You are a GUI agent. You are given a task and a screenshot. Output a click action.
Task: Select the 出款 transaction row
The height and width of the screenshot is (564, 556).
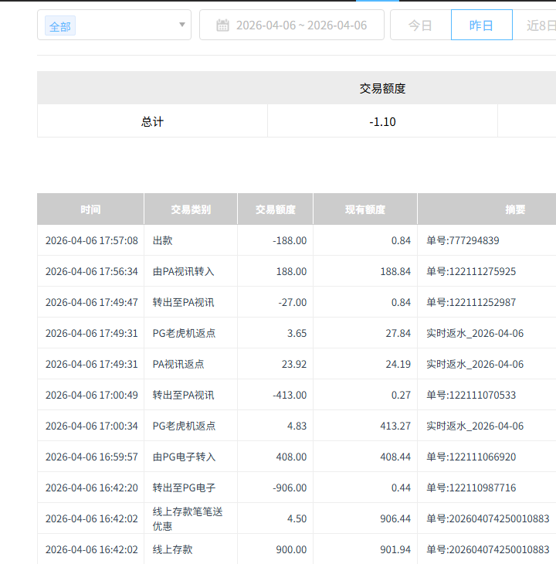point(163,240)
